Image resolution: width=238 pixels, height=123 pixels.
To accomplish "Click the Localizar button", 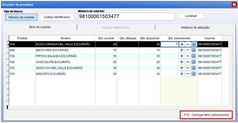I will point(191,16).
